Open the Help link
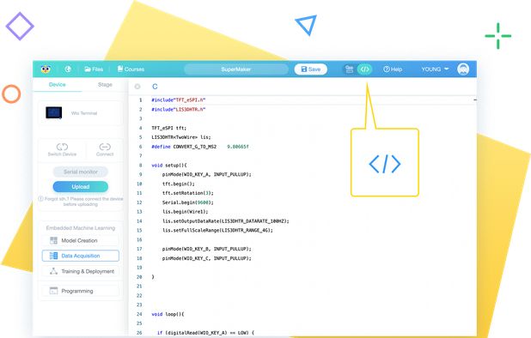This screenshot has width=531, height=338. click(393, 69)
